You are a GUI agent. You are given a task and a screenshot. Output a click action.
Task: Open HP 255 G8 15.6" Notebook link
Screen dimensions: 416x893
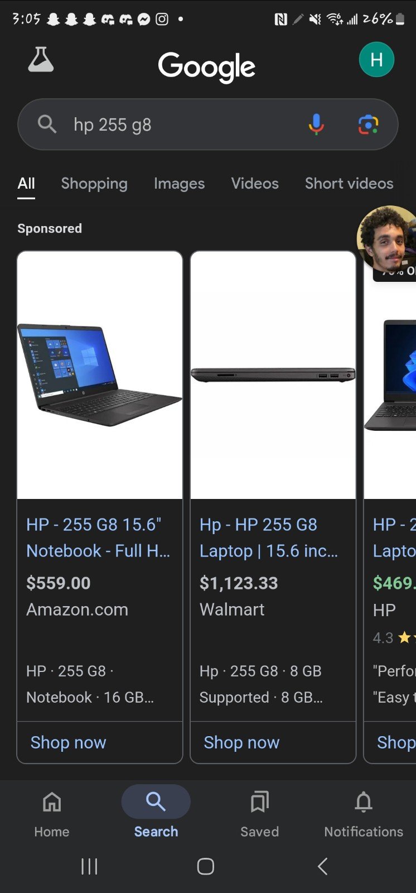(98, 537)
